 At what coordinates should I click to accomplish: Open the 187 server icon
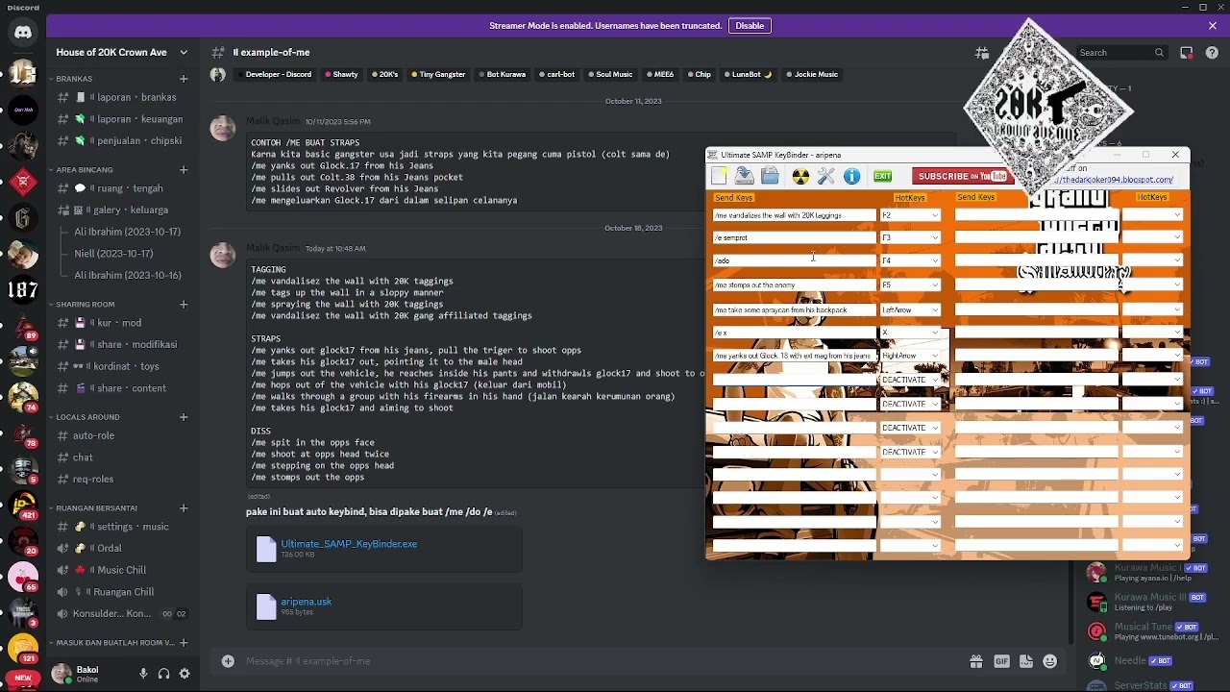[x=23, y=288]
